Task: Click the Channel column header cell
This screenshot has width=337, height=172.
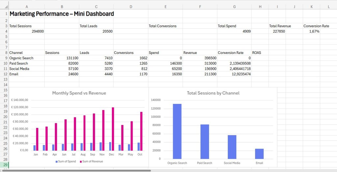Action: [27, 53]
